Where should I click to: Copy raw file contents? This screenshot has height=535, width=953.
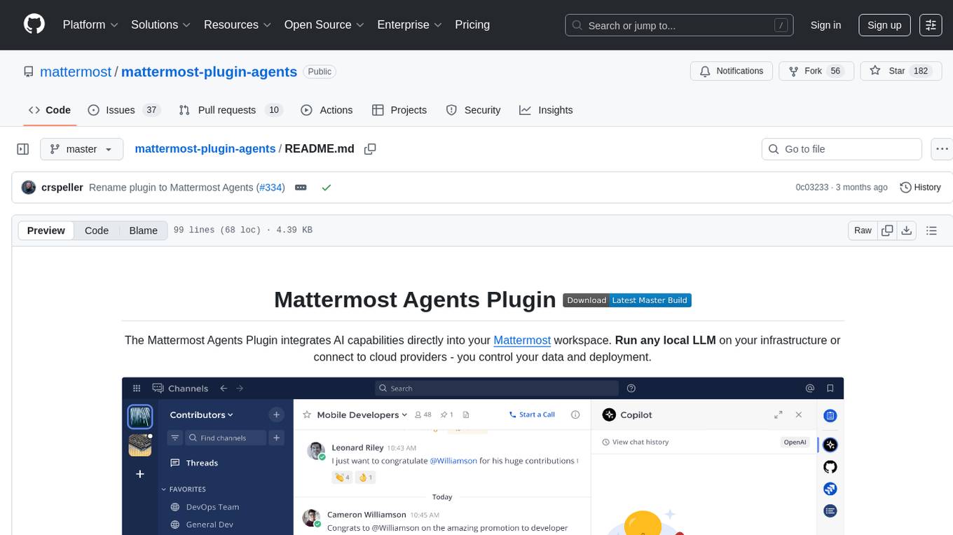(x=887, y=230)
